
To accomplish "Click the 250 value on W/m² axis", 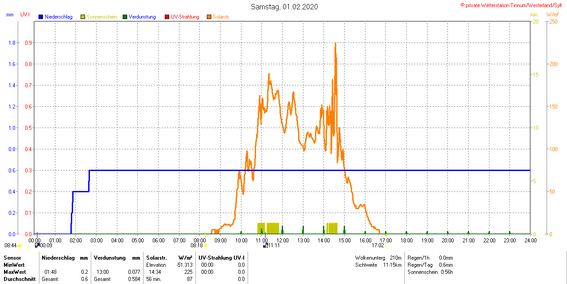I will pos(554,22).
